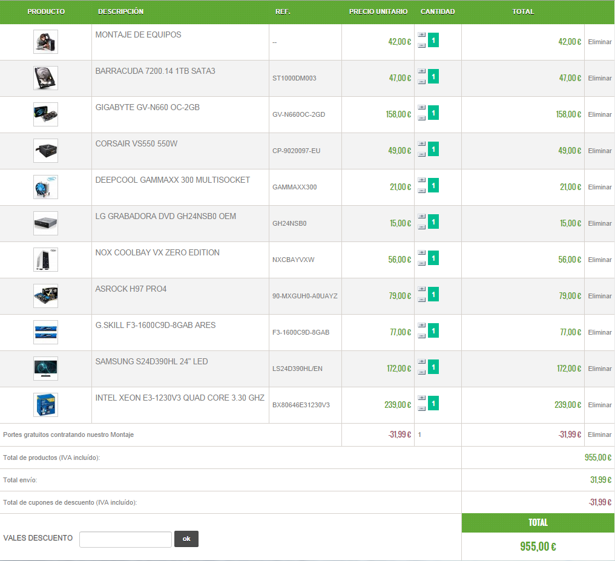Decrease quantity of MONTAJE DE EQUIPOS
The height and width of the screenshot is (561, 615).
[x=422, y=45]
